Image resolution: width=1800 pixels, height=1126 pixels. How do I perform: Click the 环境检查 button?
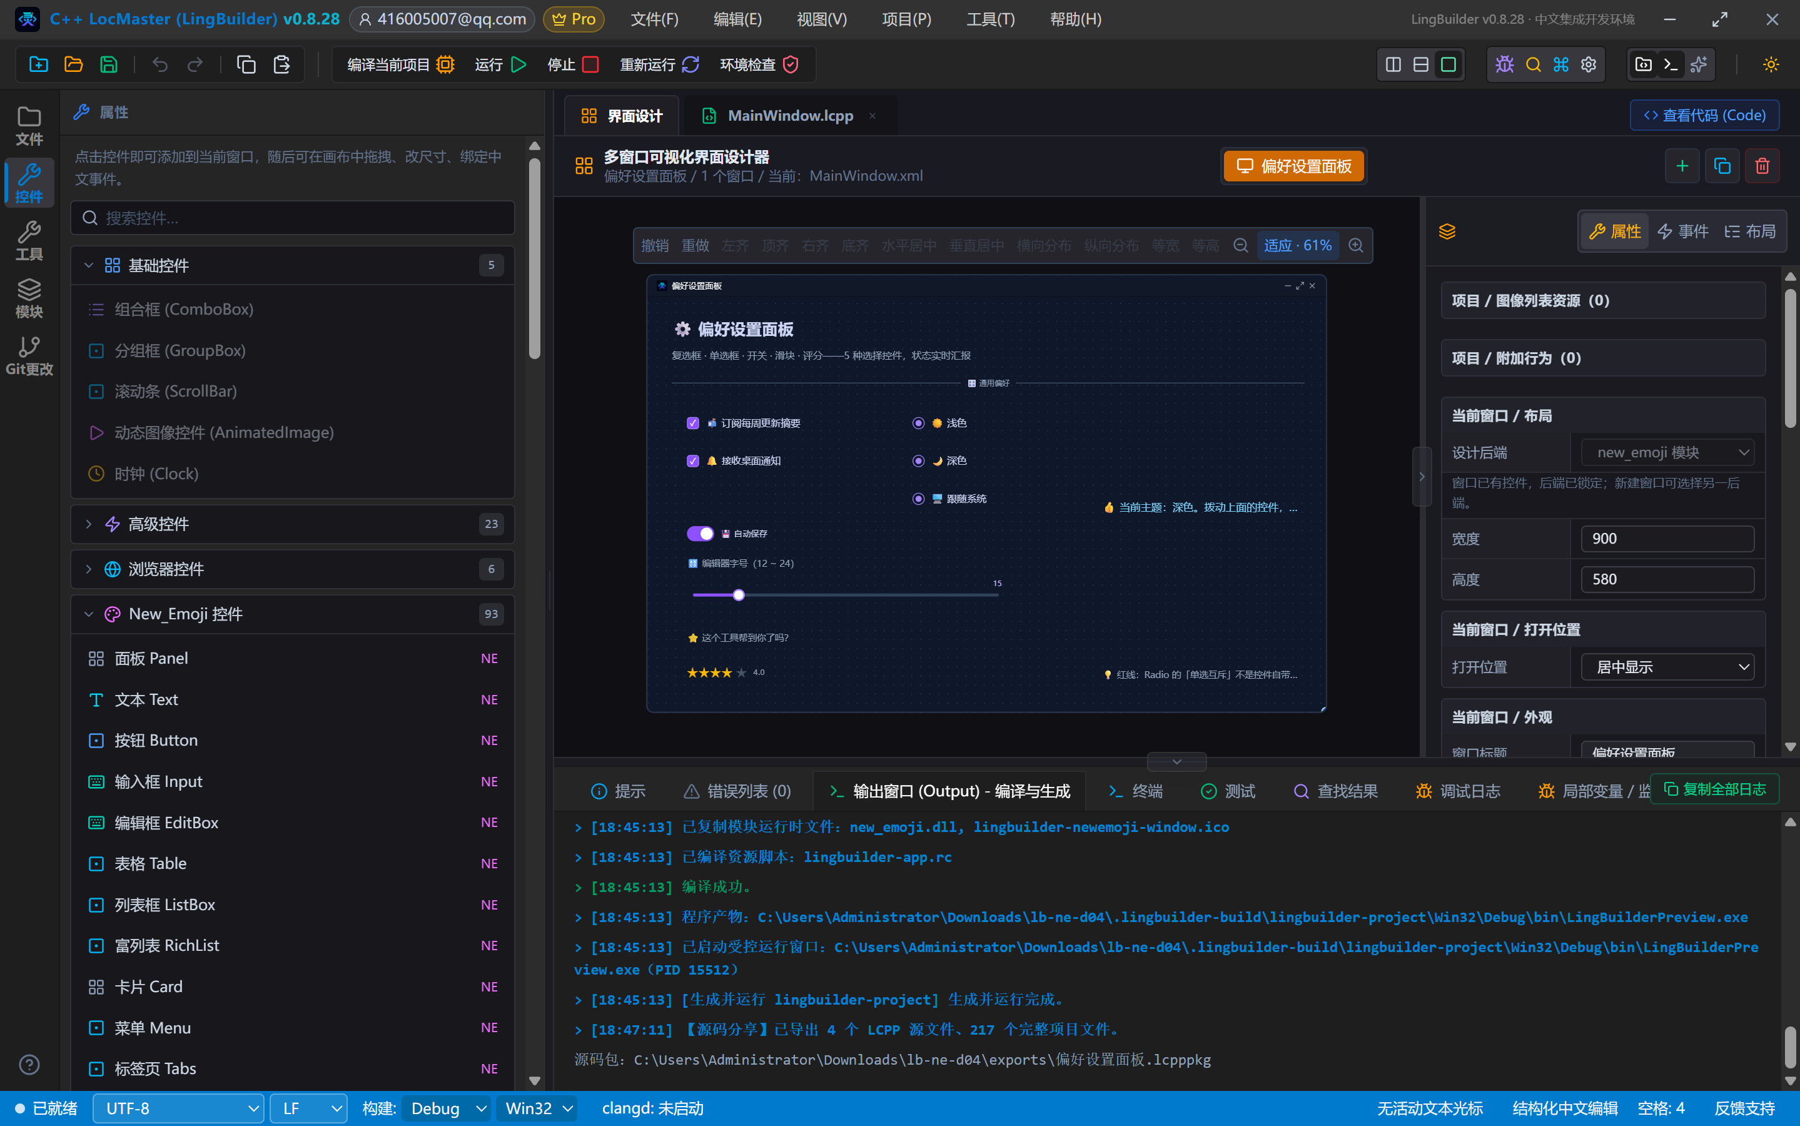tap(759, 65)
